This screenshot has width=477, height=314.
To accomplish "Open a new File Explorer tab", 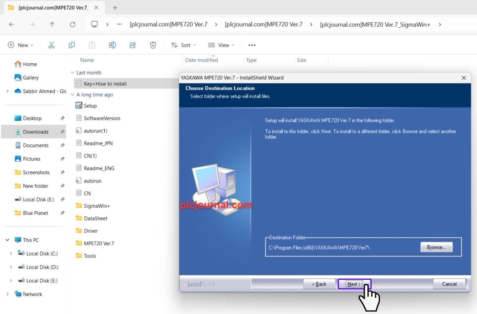I will coord(115,8).
